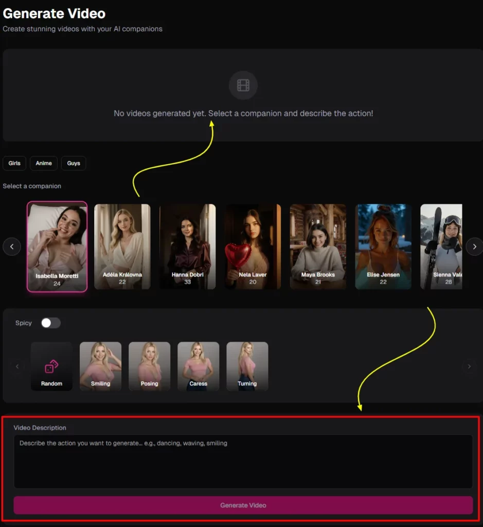Pick the Turning action preset

pos(247,366)
